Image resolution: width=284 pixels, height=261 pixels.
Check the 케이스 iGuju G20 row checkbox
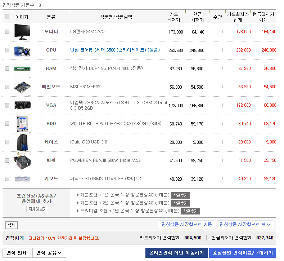[x=7, y=142]
